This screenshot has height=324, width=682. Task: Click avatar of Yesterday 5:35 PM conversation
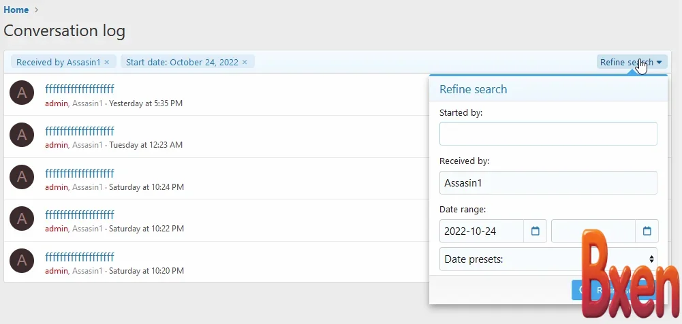click(x=22, y=93)
